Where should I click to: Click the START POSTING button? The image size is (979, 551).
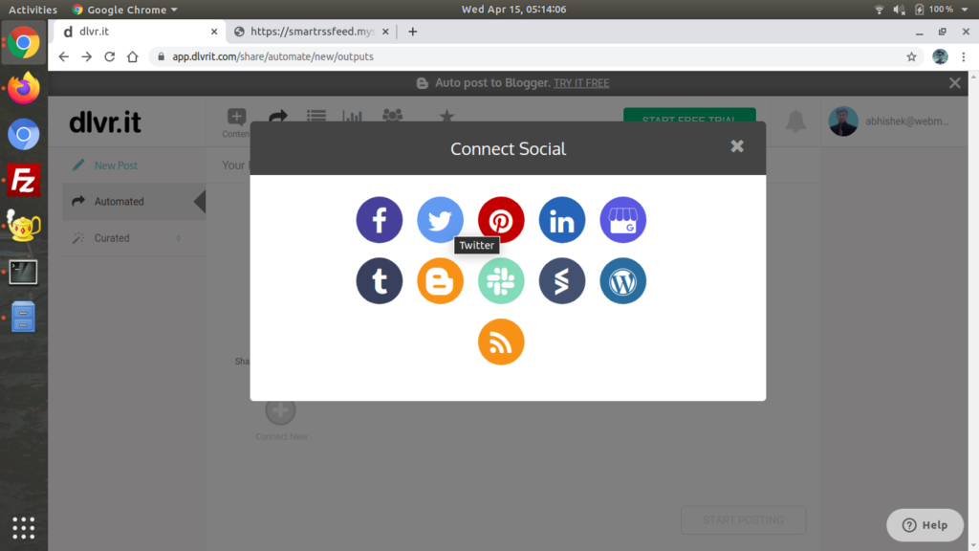tap(743, 519)
